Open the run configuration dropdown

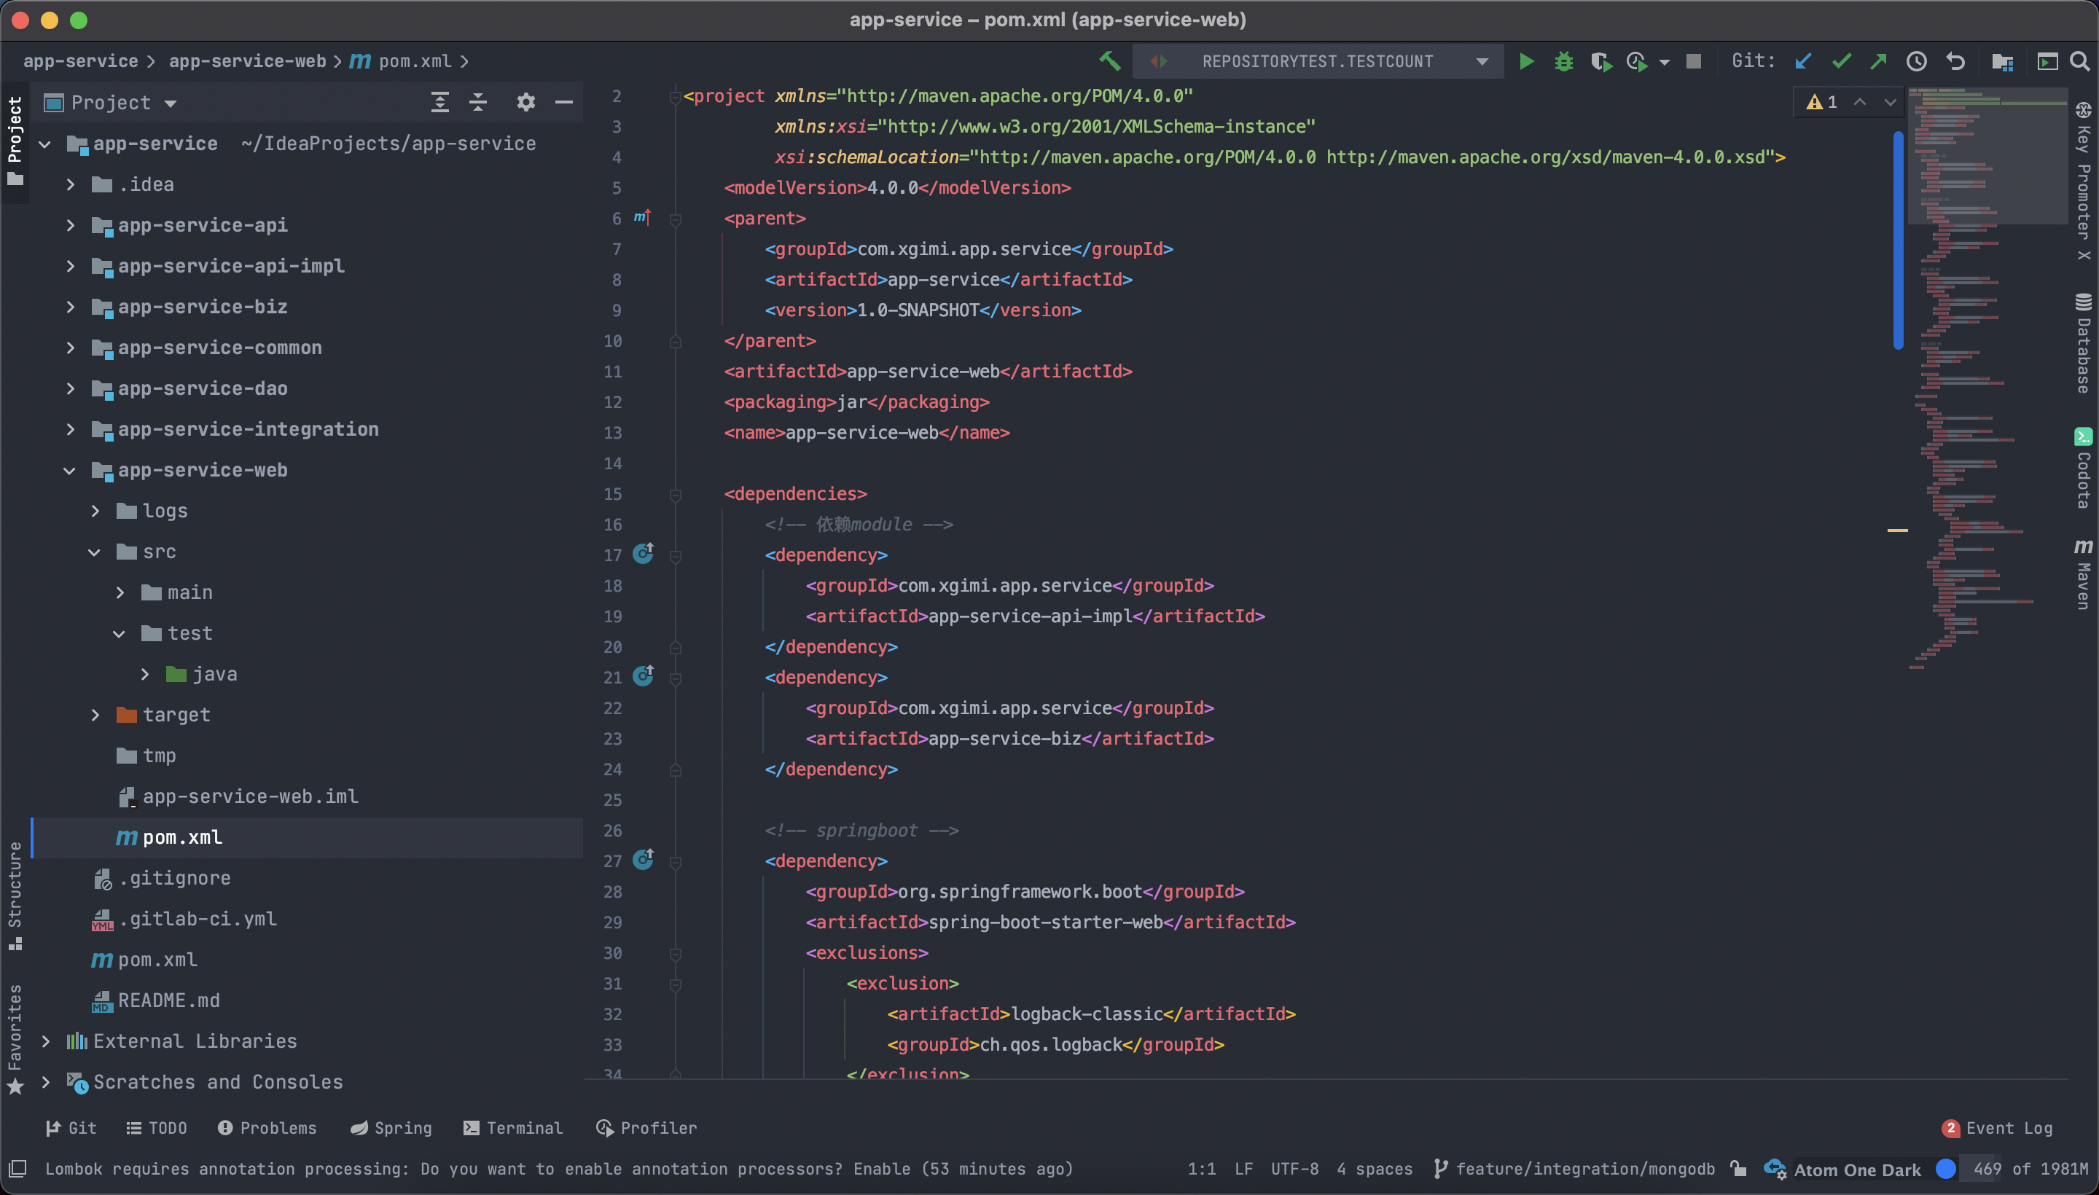(1318, 61)
